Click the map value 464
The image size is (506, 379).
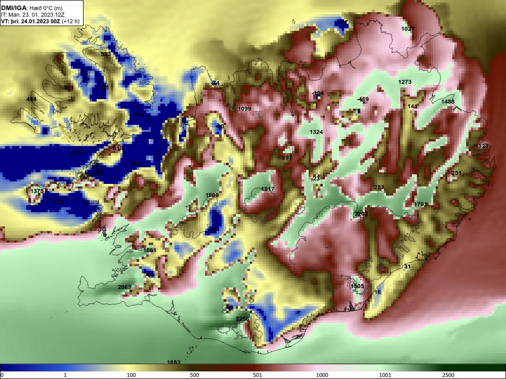[31, 99]
